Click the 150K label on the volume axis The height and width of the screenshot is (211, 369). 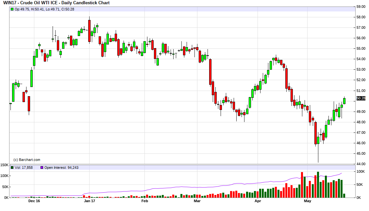pos(4,165)
